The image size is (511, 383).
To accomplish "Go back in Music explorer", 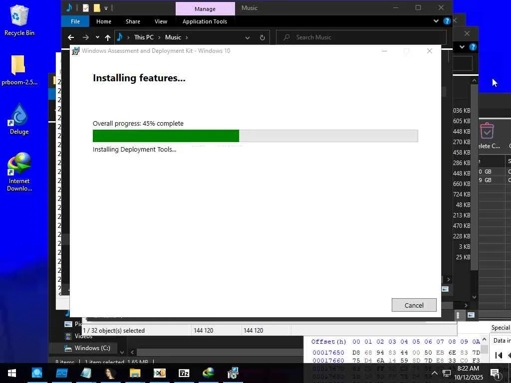I will 71,37.
